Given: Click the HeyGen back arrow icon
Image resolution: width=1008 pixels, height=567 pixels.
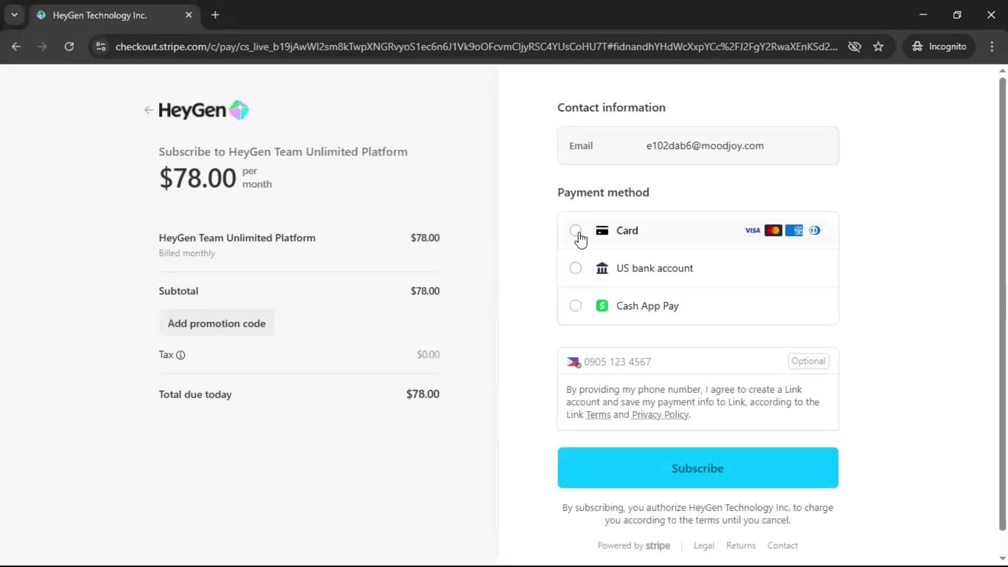Looking at the screenshot, I should (x=148, y=110).
